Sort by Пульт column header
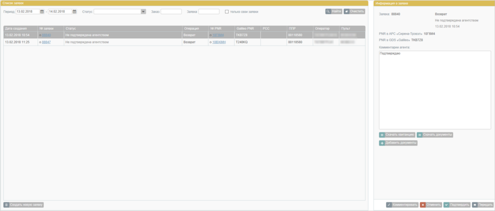This screenshot has width=495, height=211. [x=352, y=29]
